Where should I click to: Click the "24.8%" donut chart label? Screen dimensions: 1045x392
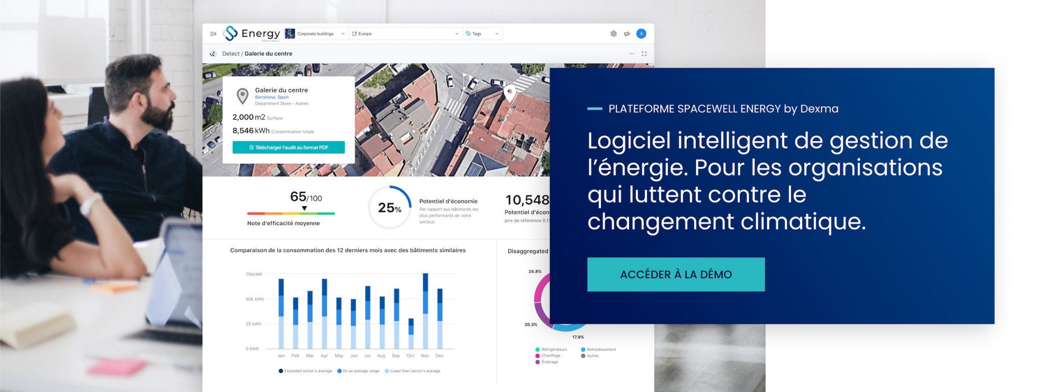535,272
